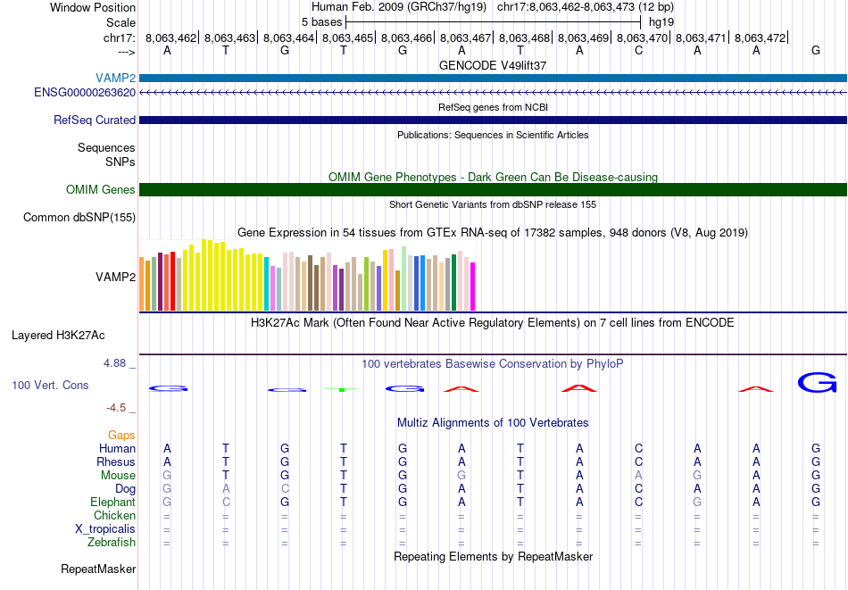
Task: Select the Elephant species label
Action: [113, 502]
